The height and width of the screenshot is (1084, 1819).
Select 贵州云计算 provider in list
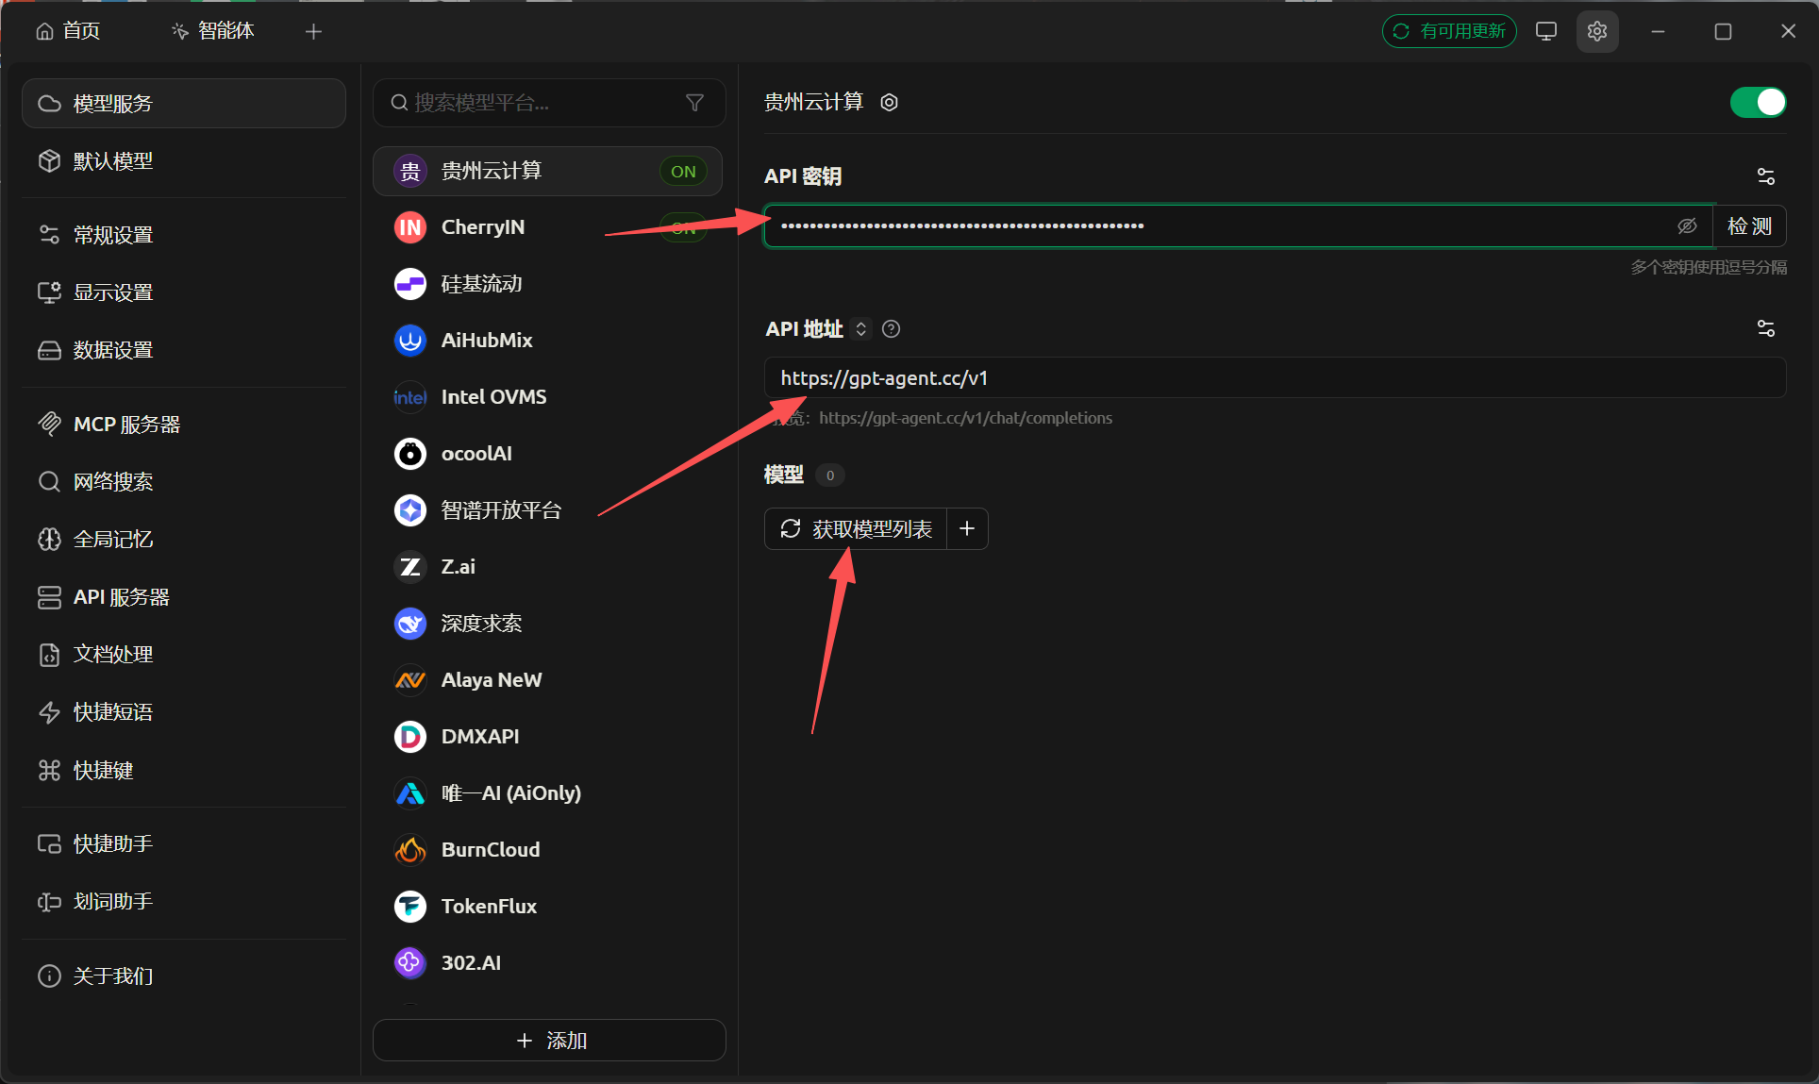pyautogui.click(x=548, y=171)
